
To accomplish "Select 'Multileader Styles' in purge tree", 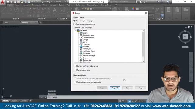I will pos(89,51).
